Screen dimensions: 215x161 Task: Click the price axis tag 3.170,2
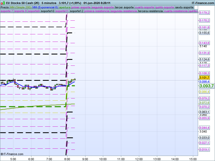pos(204,21)
